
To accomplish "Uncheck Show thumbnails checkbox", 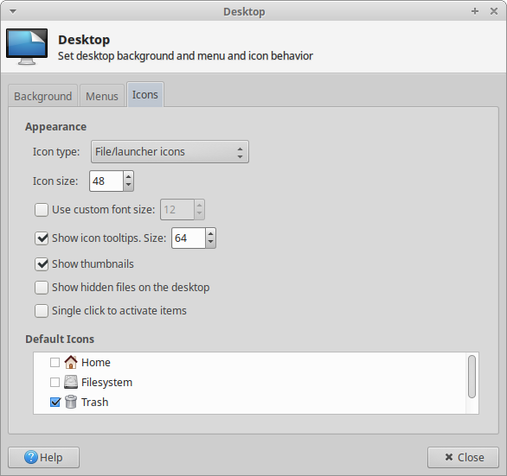I will point(42,264).
